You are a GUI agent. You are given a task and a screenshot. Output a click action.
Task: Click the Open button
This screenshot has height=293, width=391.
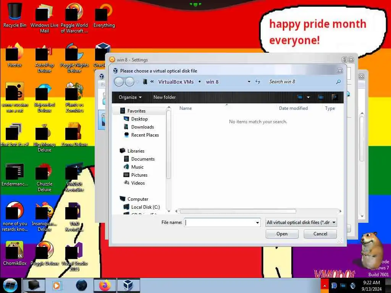(x=282, y=234)
